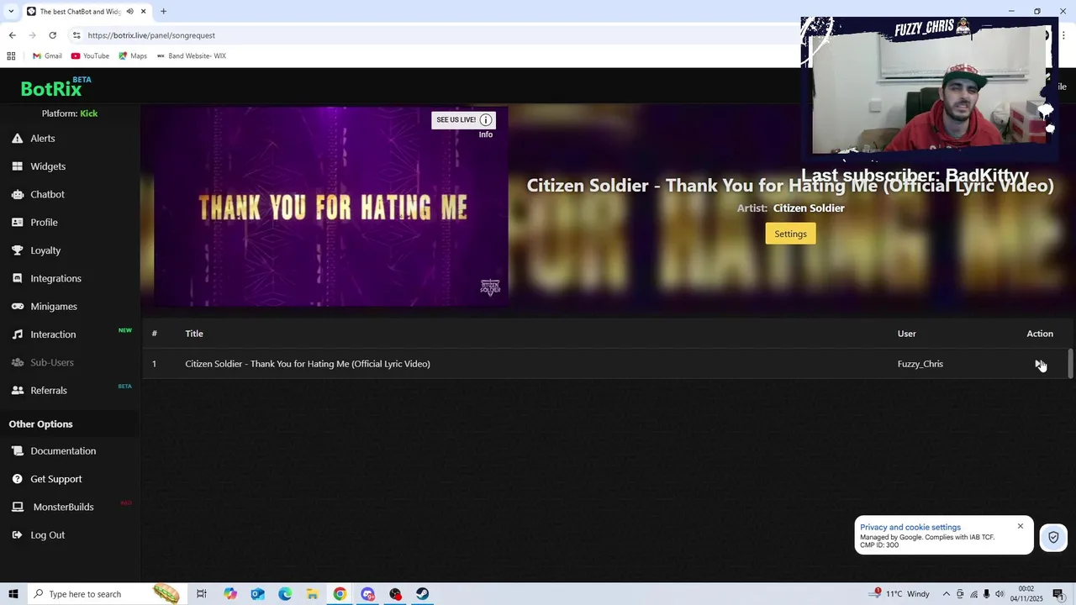Click the video Info icon

486,120
